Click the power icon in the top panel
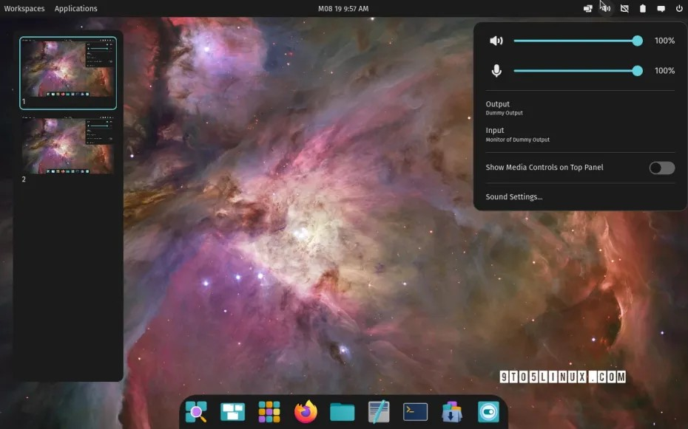688x429 pixels. click(x=678, y=8)
